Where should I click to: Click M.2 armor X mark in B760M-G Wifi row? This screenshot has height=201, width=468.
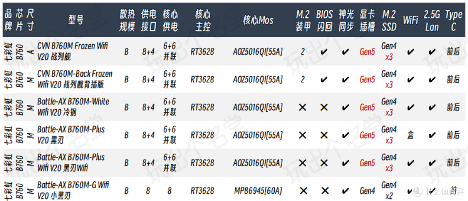[302, 191]
